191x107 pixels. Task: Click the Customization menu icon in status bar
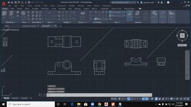pos(188,99)
